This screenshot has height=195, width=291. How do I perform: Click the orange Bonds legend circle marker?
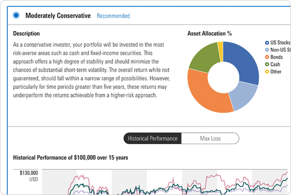coord(266,57)
